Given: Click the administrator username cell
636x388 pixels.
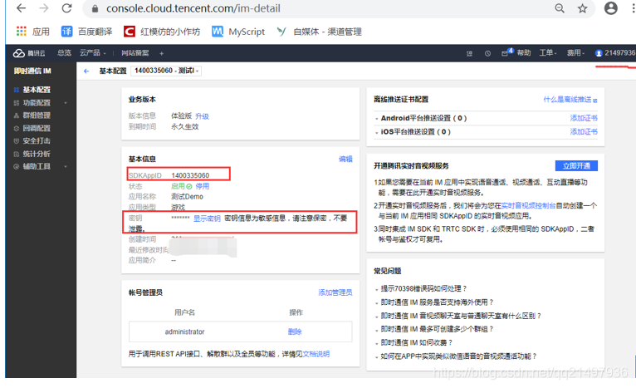Looking at the screenshot, I should click(x=184, y=332).
